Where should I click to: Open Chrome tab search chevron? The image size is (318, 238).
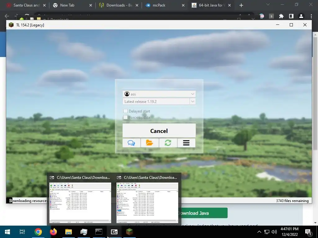point(268,4)
